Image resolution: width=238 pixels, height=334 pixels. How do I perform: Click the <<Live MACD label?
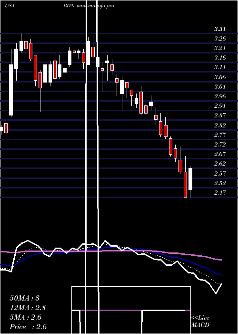pos(200,322)
